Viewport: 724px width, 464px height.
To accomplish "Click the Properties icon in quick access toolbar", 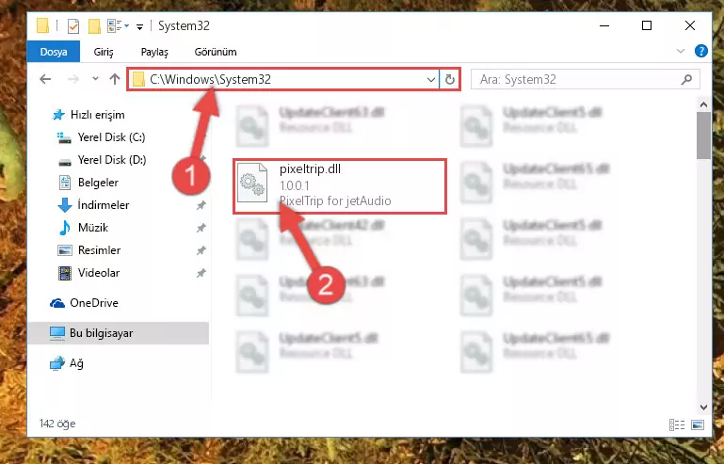I will pos(72,25).
